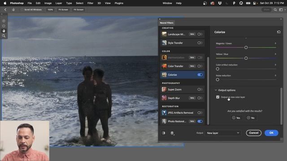Click the battery status icon
The width and height of the screenshot is (287, 161).
click(x=248, y=3)
